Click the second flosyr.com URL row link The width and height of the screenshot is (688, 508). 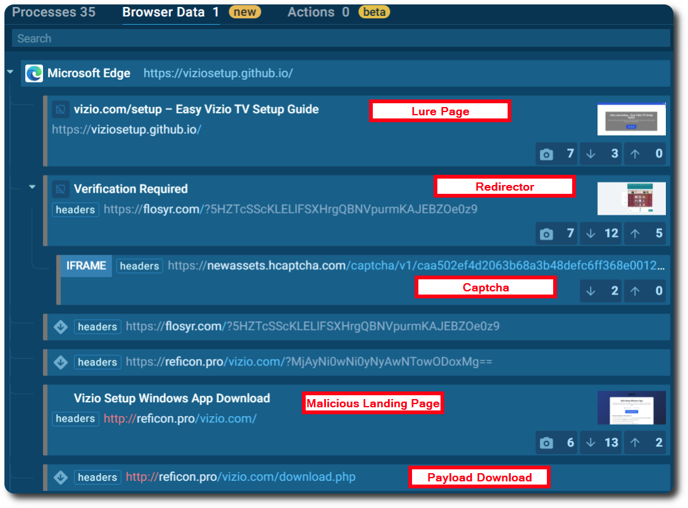tap(313, 326)
